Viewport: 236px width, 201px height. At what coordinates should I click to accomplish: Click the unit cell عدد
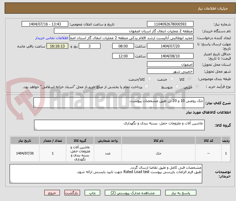108,153
